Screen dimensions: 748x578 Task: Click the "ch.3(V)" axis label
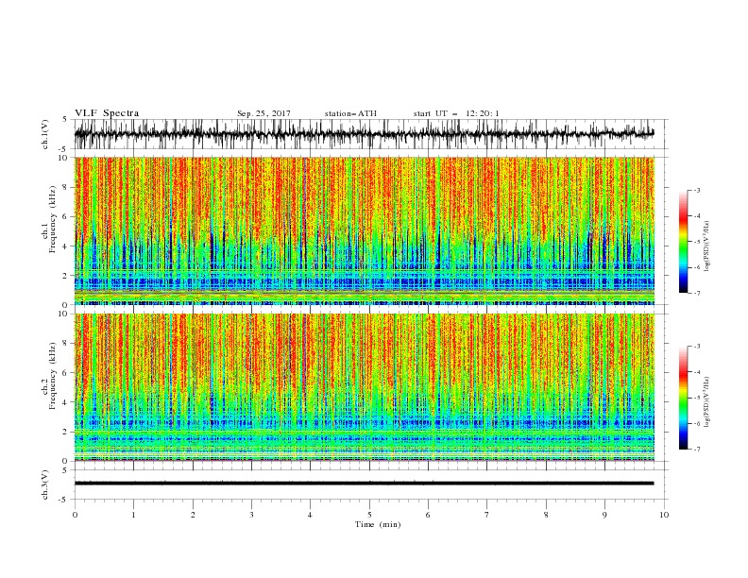coord(45,484)
